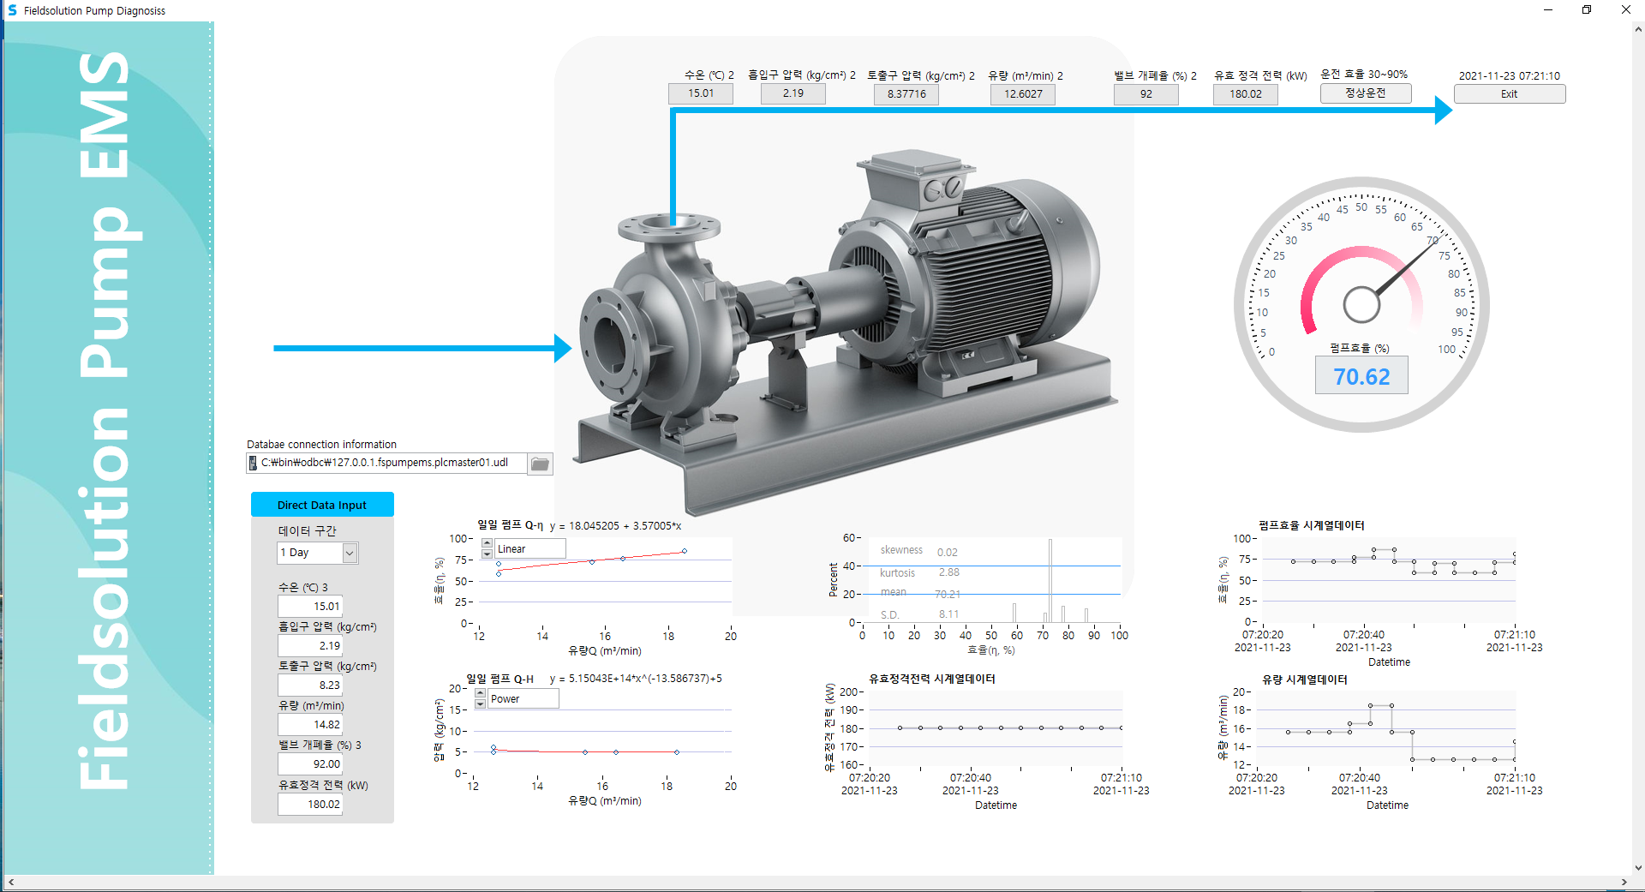Click the 정상운전 status button
Screen dimensions: 1645x892
pos(1365,93)
